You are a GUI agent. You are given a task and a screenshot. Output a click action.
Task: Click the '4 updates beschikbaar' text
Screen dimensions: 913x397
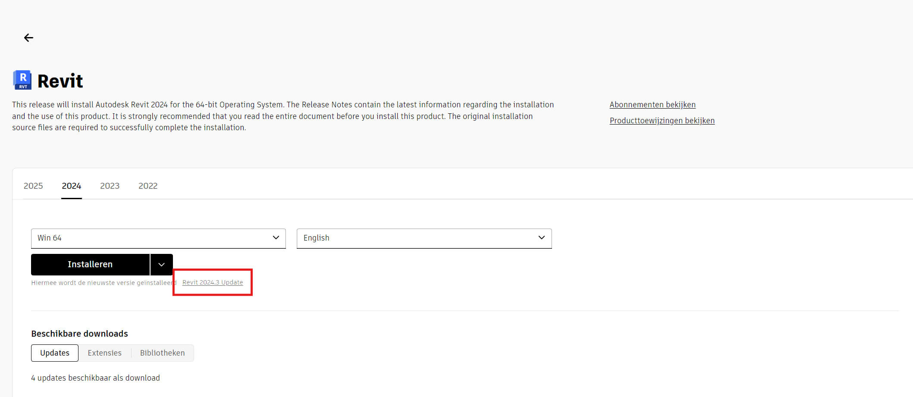coord(95,378)
